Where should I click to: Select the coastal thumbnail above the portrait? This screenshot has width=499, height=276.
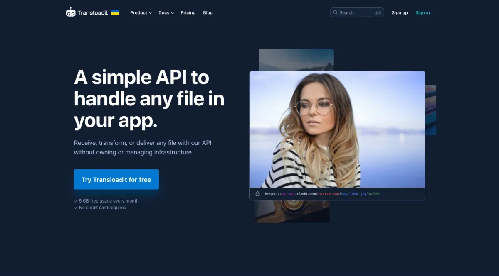tap(296, 60)
